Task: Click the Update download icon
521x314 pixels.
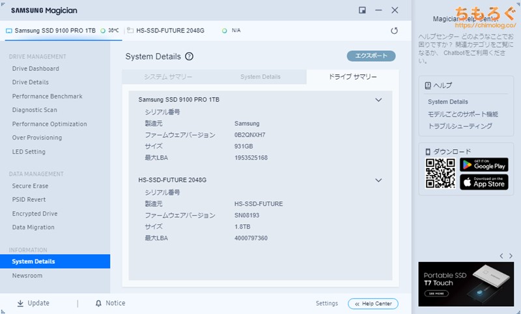Action: pyautogui.click(x=20, y=303)
